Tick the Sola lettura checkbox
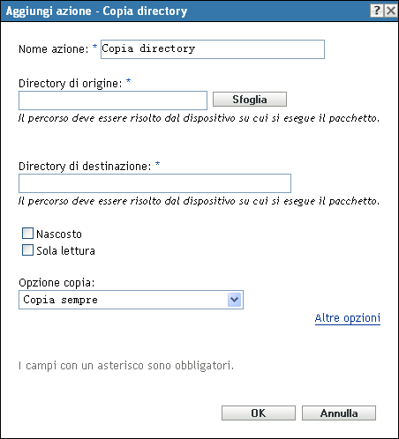399x439 pixels. tap(27, 250)
